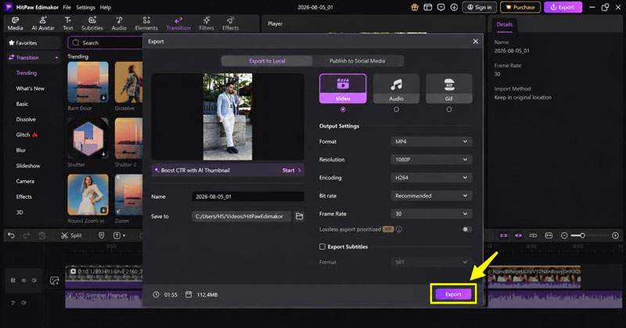Screen dimensions: 626x328
Task: Zoom in the timeline with plus icon
Action: [615, 236]
